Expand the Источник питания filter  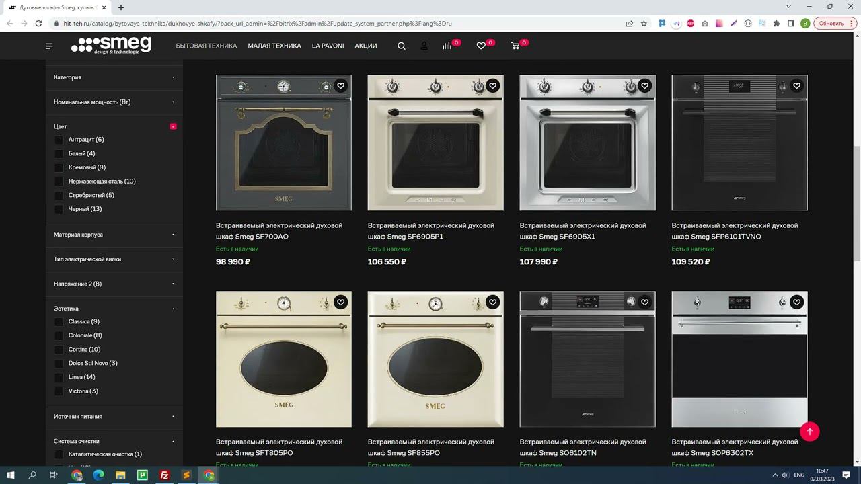click(x=114, y=417)
